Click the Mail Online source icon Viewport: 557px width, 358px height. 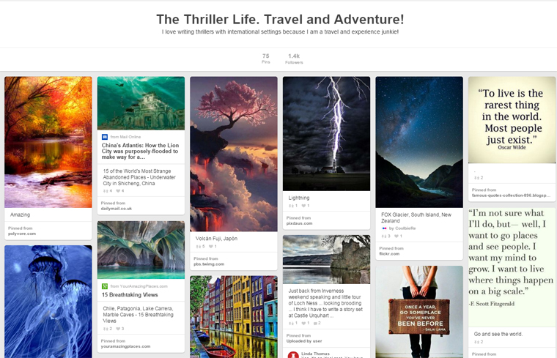105,137
